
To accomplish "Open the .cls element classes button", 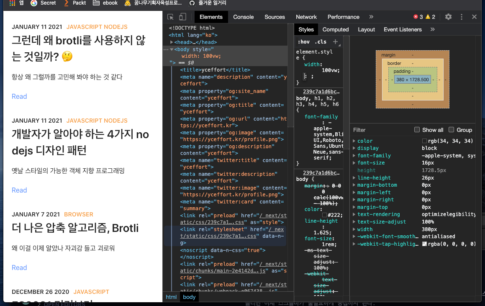I will (321, 42).
